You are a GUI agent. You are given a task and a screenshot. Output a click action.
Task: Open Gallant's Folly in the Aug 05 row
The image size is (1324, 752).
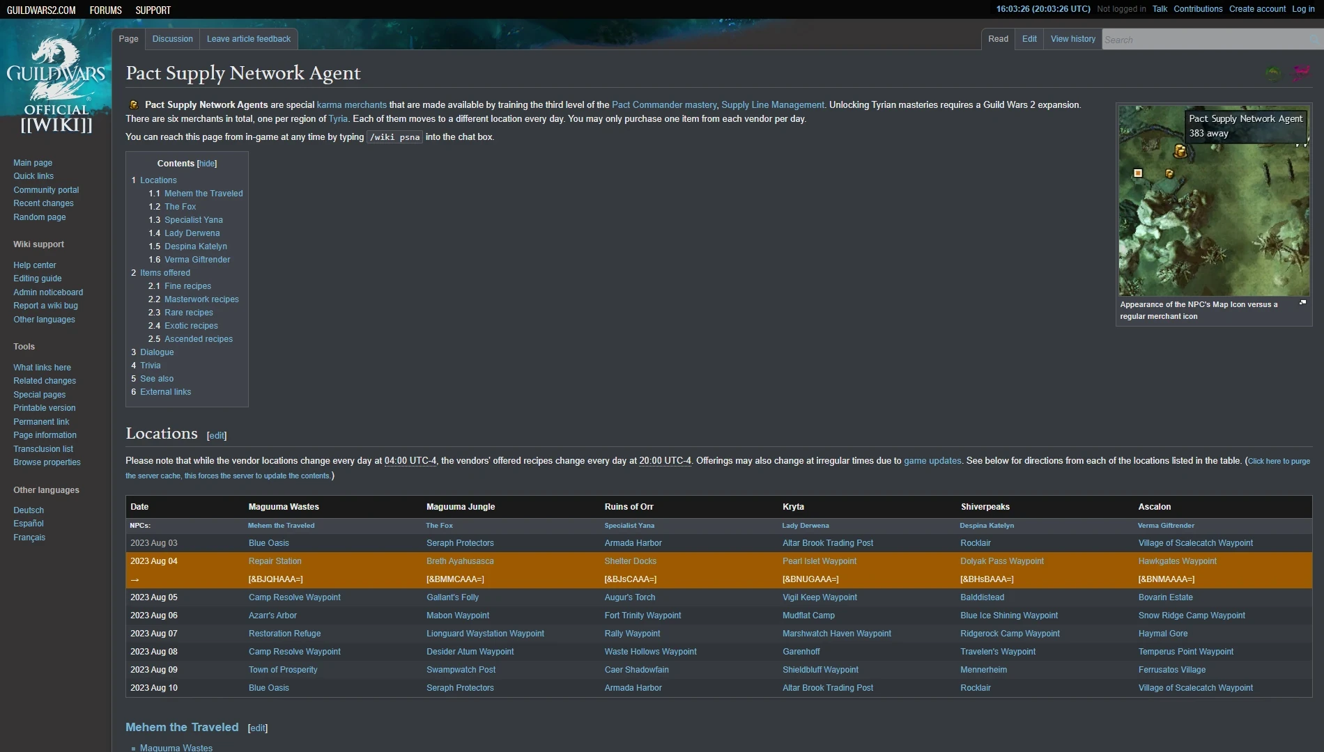[x=453, y=597]
